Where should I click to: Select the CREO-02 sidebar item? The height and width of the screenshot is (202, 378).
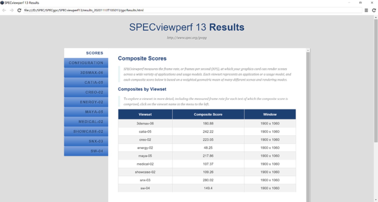pos(86,92)
